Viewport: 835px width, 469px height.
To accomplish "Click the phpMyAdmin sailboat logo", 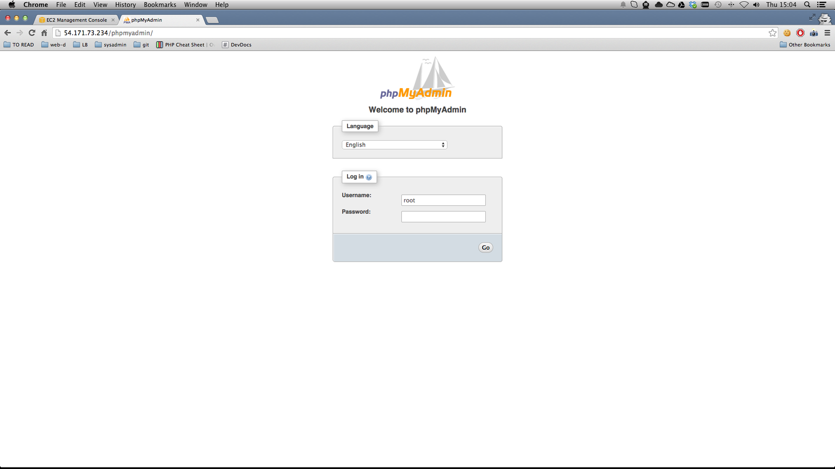I will (x=416, y=78).
